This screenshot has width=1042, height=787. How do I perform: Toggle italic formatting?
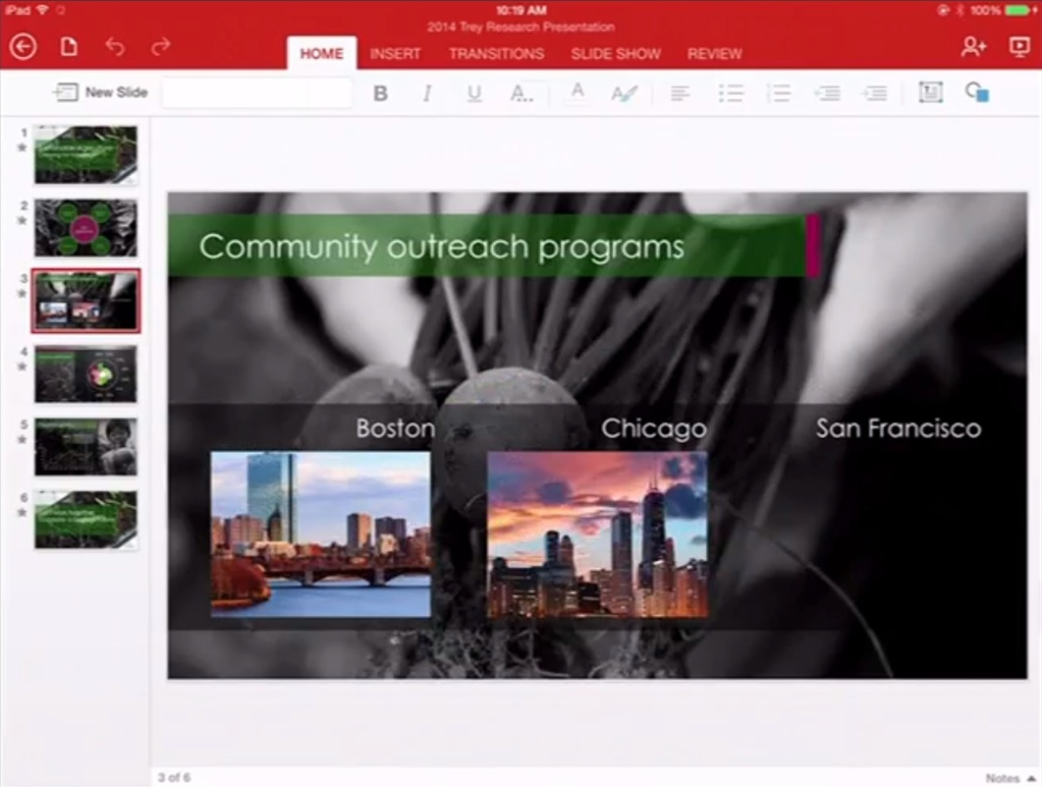click(426, 93)
